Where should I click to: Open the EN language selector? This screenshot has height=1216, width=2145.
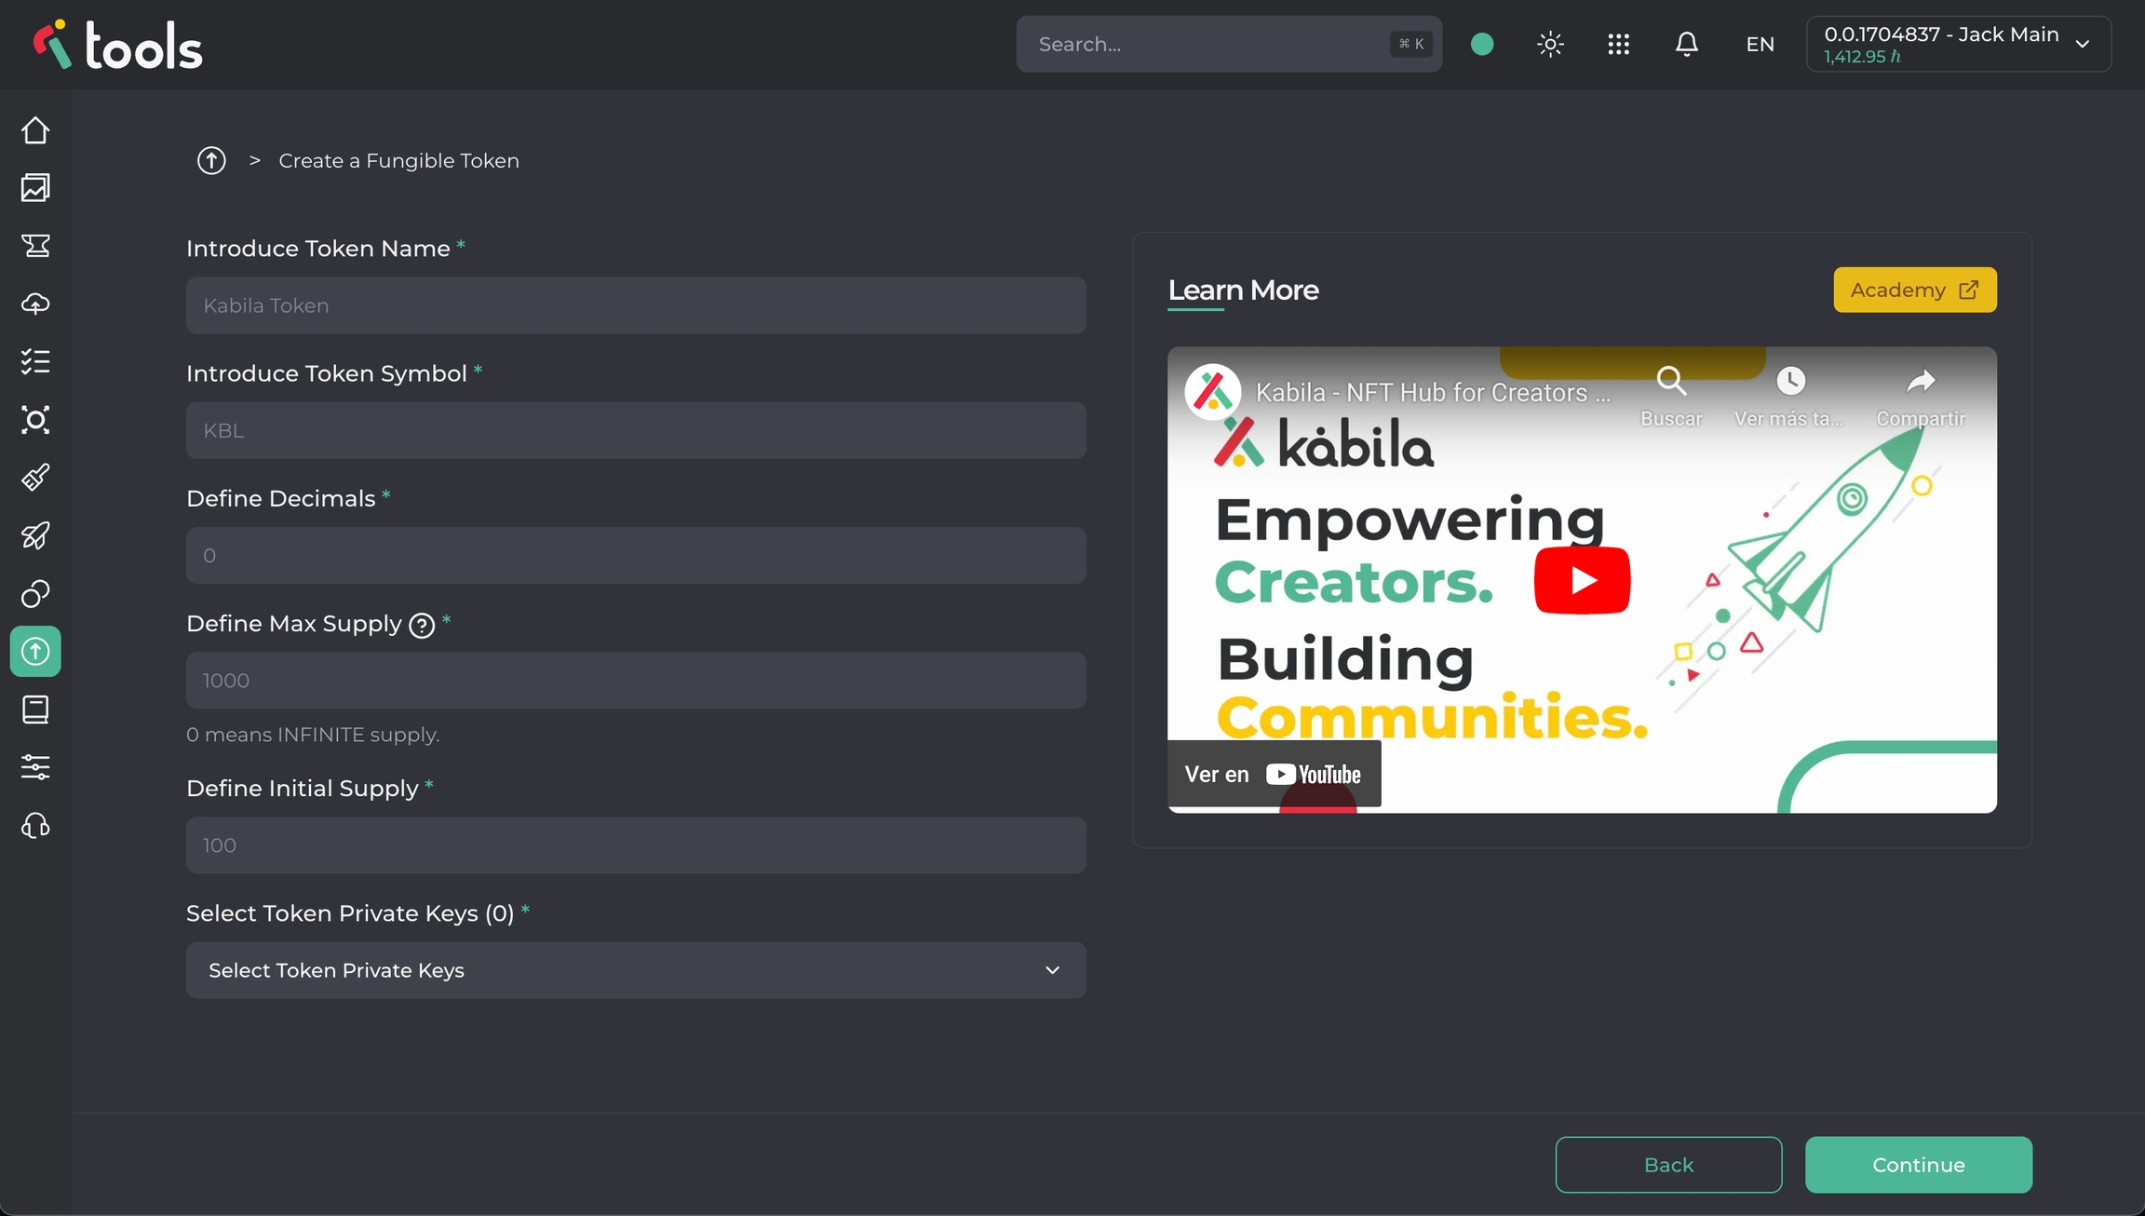click(x=1760, y=44)
